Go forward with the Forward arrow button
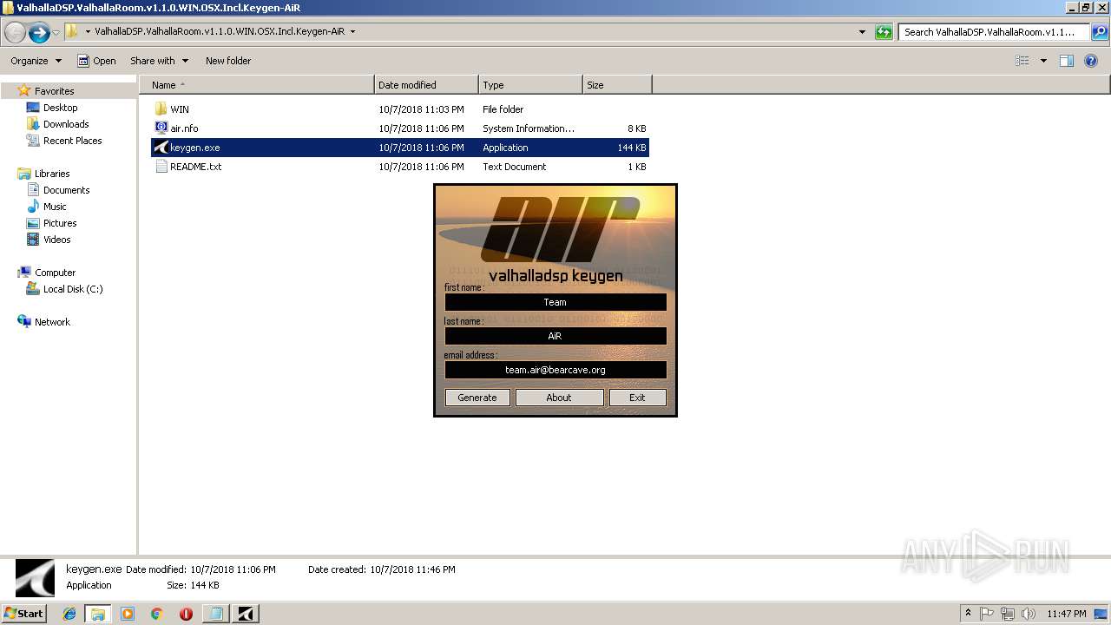The width and height of the screenshot is (1111, 625). [x=38, y=32]
